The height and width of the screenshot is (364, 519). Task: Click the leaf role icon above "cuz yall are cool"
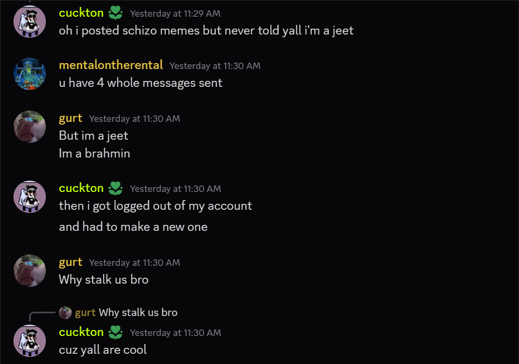point(115,332)
